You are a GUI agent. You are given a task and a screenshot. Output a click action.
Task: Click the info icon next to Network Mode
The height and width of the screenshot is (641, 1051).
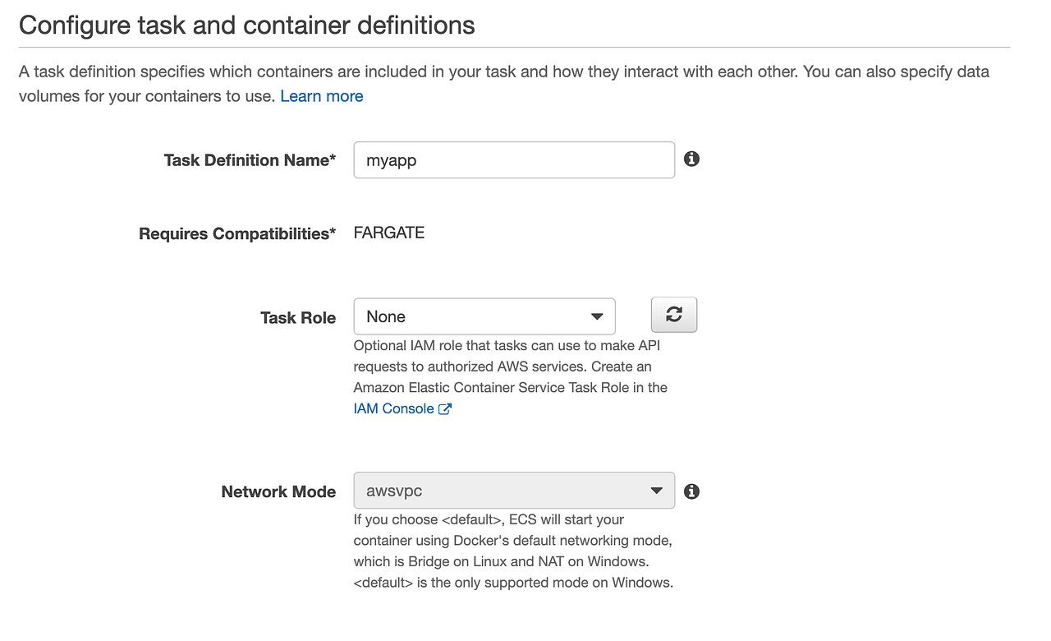(691, 491)
